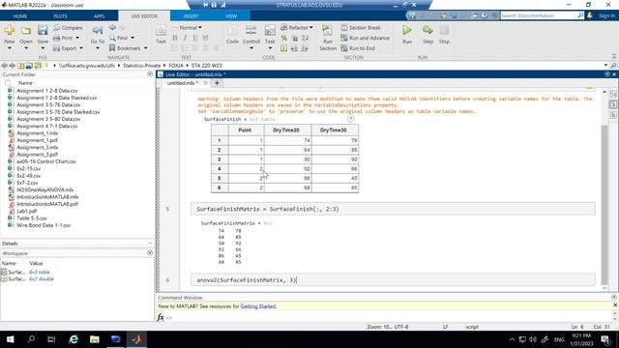Select HO3OneWayANOVA.mlx file
The image size is (619, 348).
click(x=44, y=189)
